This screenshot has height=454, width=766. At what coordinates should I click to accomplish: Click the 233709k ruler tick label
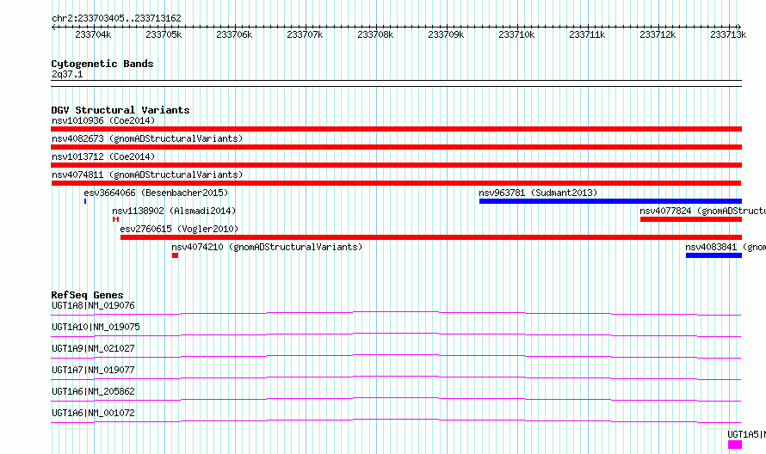pos(446,34)
